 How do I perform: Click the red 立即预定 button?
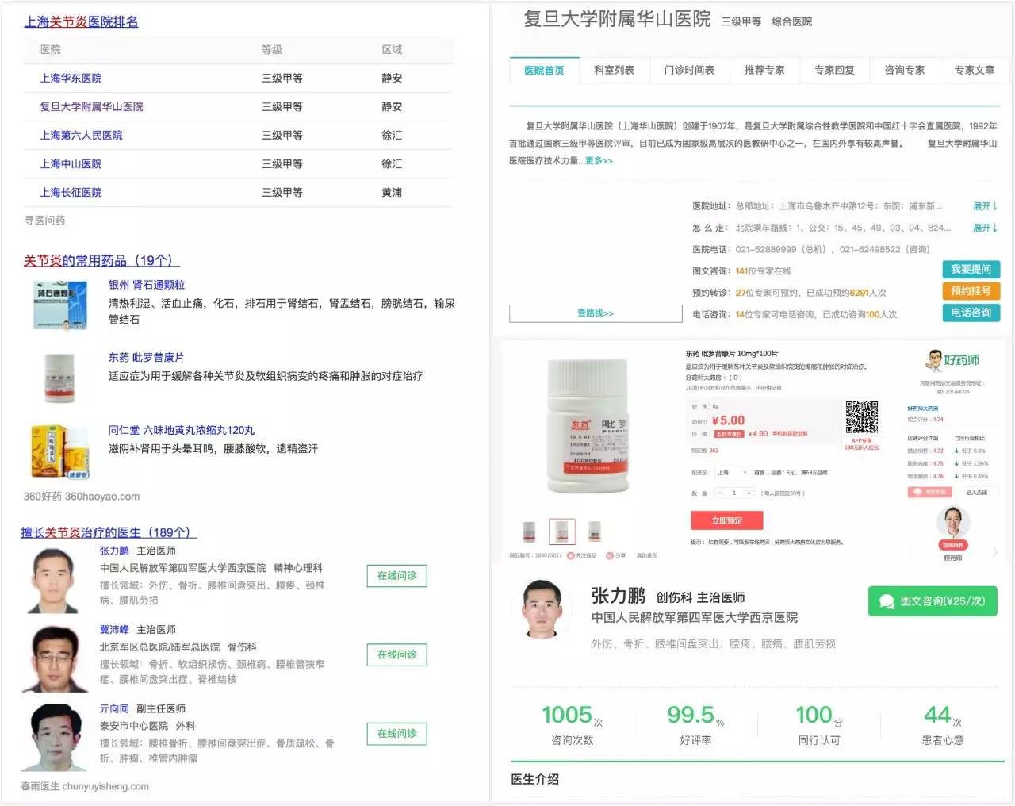[727, 520]
